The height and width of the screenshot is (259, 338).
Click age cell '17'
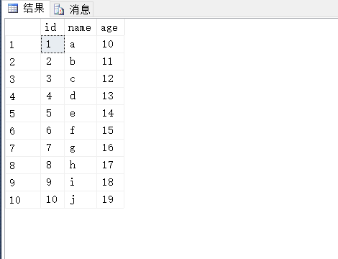[x=110, y=165]
